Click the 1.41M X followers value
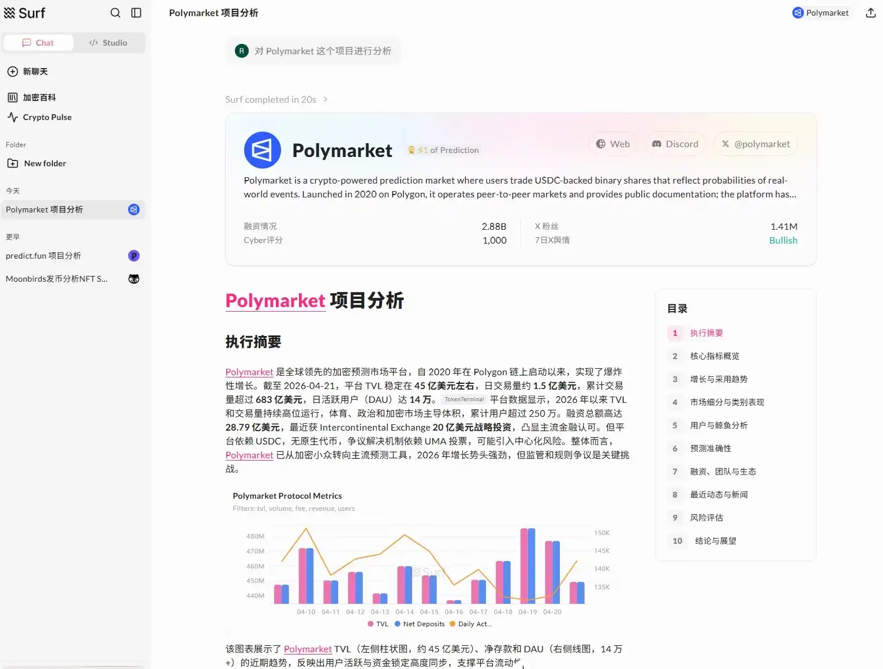 (784, 226)
